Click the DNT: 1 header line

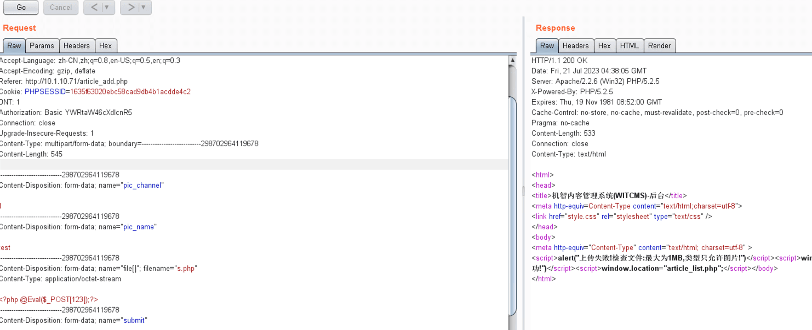[10, 102]
